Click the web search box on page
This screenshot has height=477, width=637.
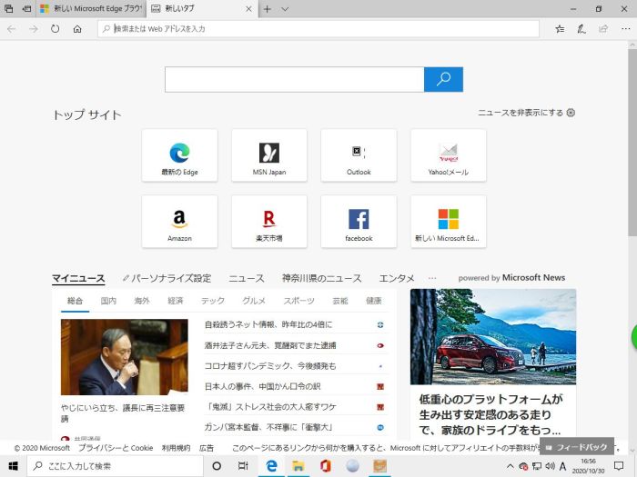point(294,80)
